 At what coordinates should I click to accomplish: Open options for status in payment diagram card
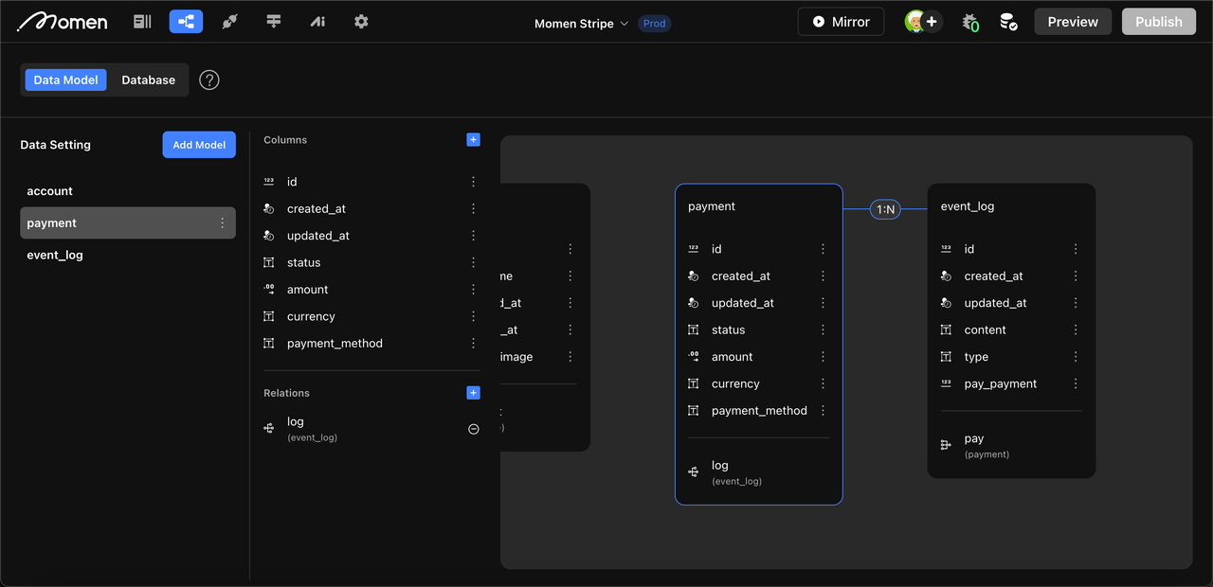pos(823,330)
